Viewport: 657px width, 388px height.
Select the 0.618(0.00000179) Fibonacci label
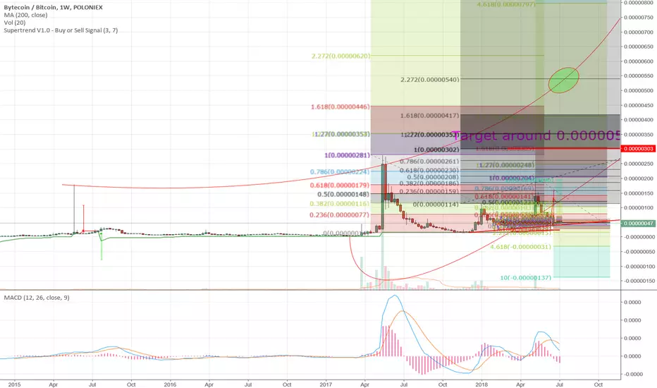pos(340,185)
